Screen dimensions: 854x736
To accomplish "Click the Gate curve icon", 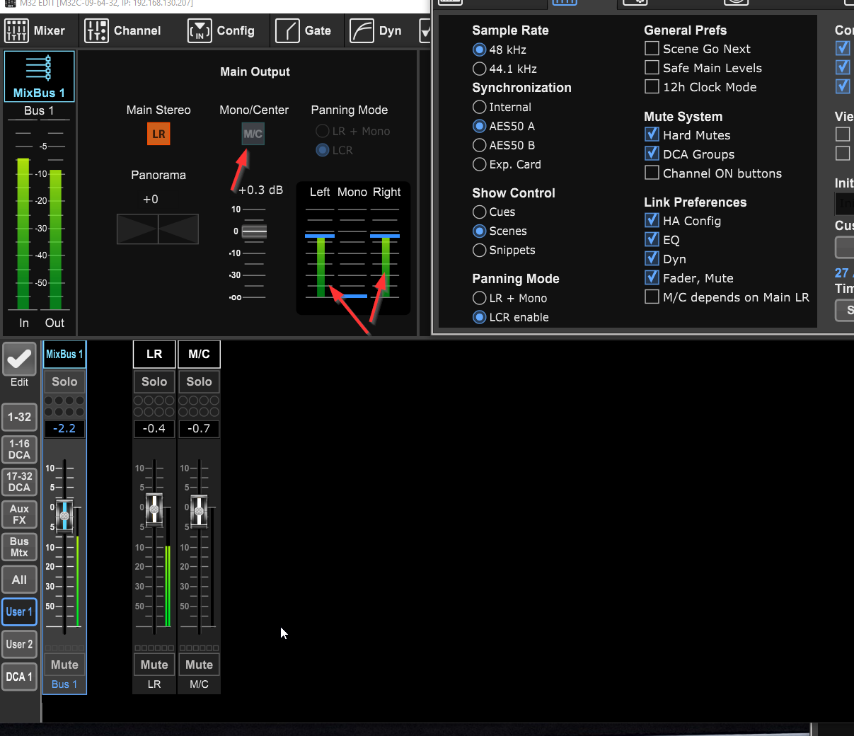I will click(x=287, y=31).
